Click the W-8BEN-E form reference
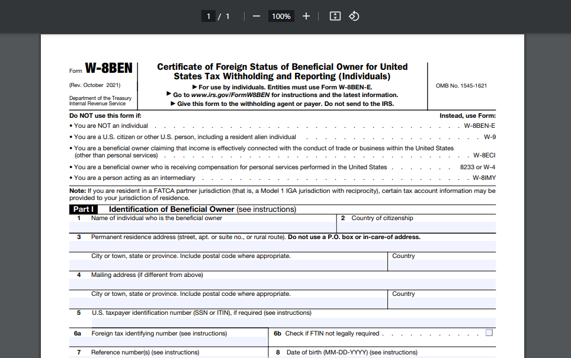This screenshot has height=358, width=571. (x=479, y=126)
